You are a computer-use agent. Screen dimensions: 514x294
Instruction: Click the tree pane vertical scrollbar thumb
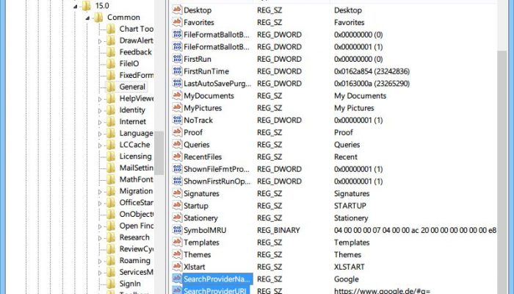(159, 153)
